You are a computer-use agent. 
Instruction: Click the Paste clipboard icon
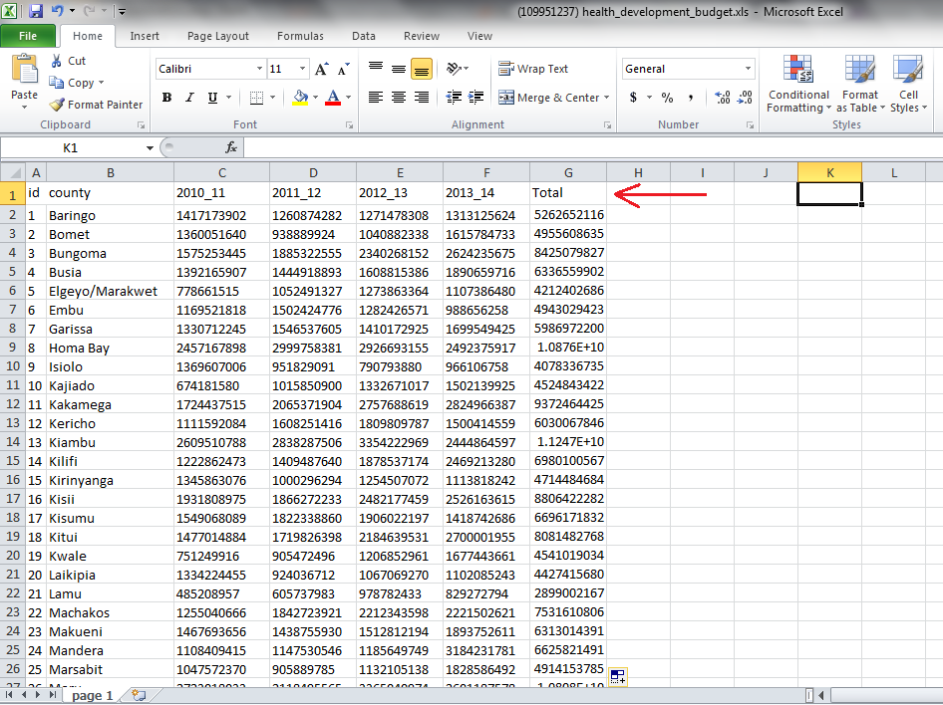[25, 69]
